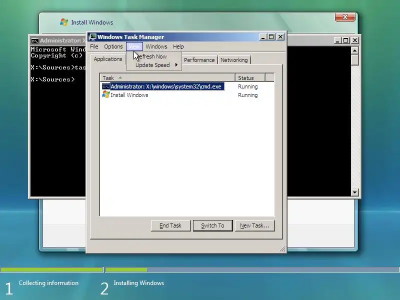Image resolution: width=400 pixels, height=300 pixels.
Task: Sort the list by Task column
Action: (167, 78)
